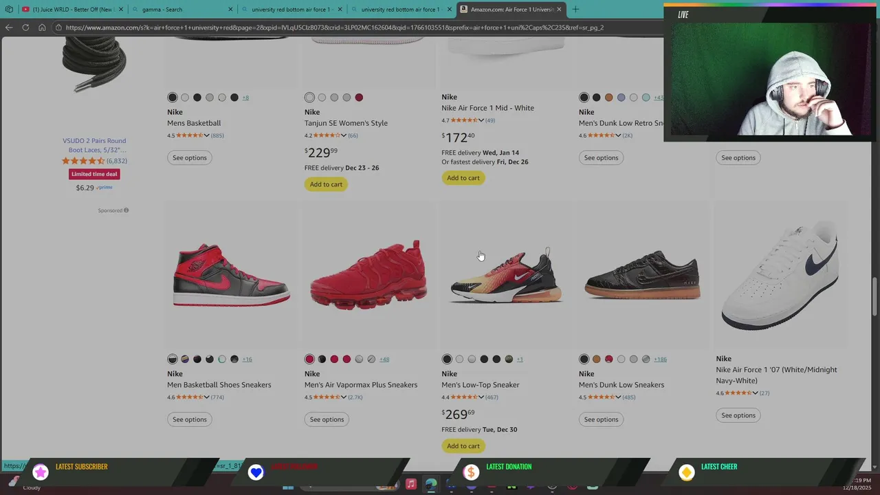See options for Nike Air Force 1 '07
The image size is (880, 495).
click(738, 415)
